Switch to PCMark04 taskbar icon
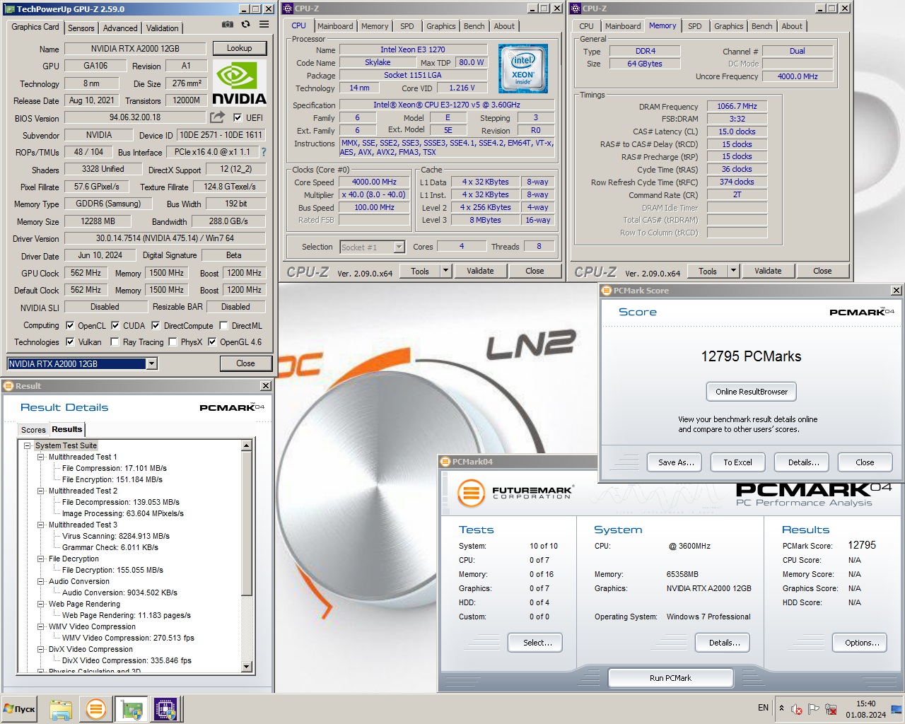 click(x=96, y=709)
